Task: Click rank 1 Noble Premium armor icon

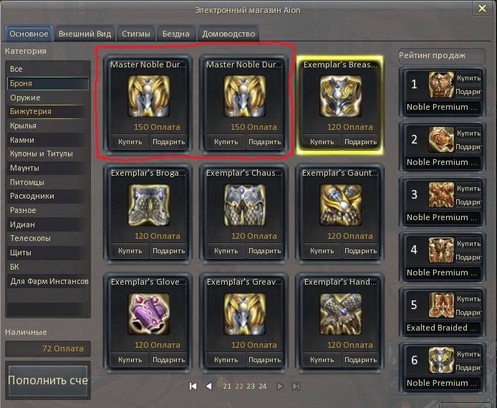Action: click(442, 85)
